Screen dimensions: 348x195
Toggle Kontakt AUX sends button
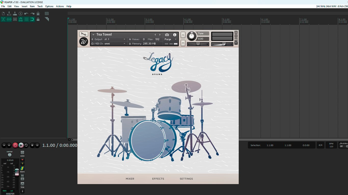point(236,39)
